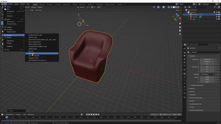The image size is (221, 124).
Task: Jump to timeline end frame
Action: pyautogui.click(x=98, y=114)
